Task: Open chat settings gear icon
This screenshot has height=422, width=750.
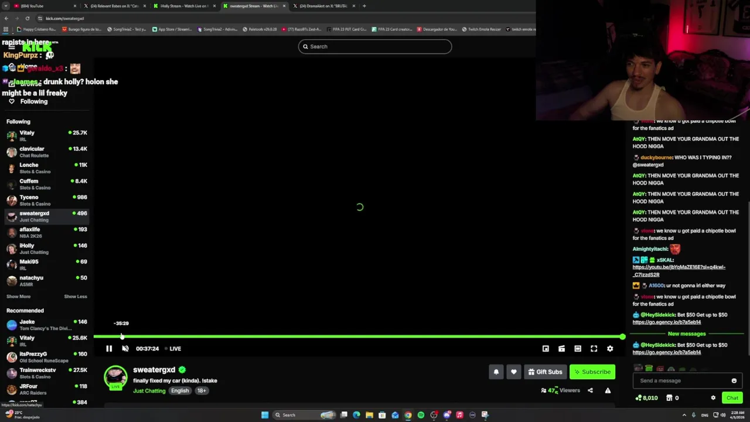Action: 713,398
